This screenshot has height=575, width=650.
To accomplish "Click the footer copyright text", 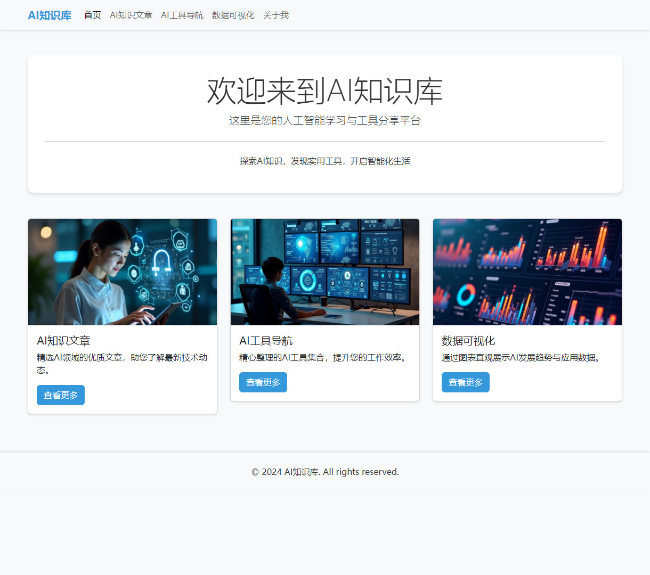I will pyautogui.click(x=325, y=471).
